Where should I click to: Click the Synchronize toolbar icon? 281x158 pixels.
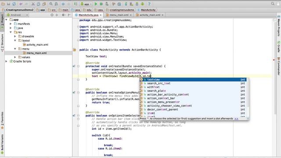(x=14, y=4)
